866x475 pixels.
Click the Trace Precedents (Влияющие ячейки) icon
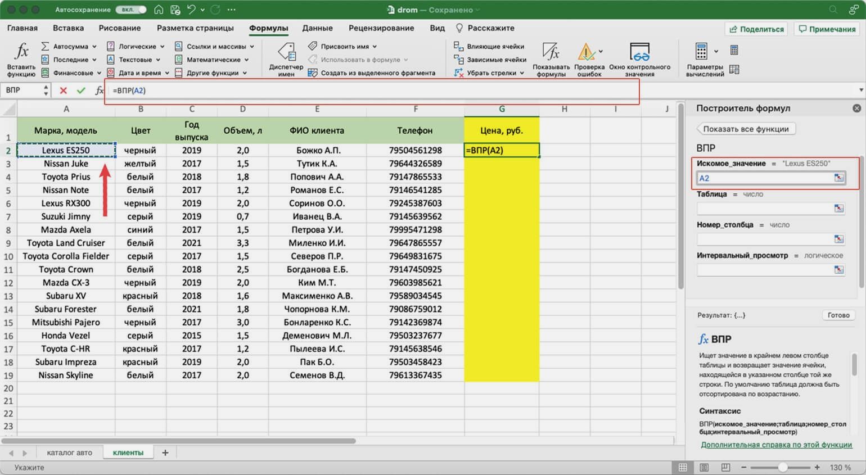(x=458, y=47)
